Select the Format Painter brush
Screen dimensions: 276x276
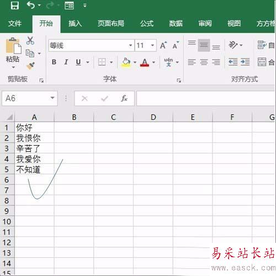[x=30, y=66]
